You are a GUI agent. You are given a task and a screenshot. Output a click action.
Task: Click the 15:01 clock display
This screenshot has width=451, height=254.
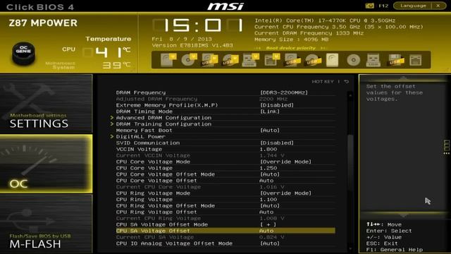pos(198,25)
